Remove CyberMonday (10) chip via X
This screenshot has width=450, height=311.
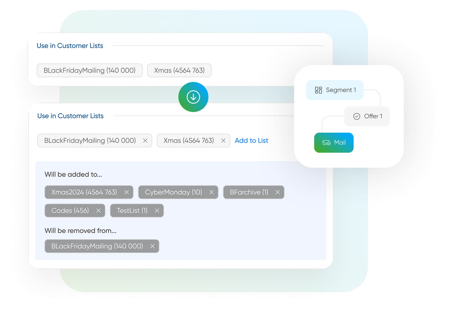(x=212, y=192)
